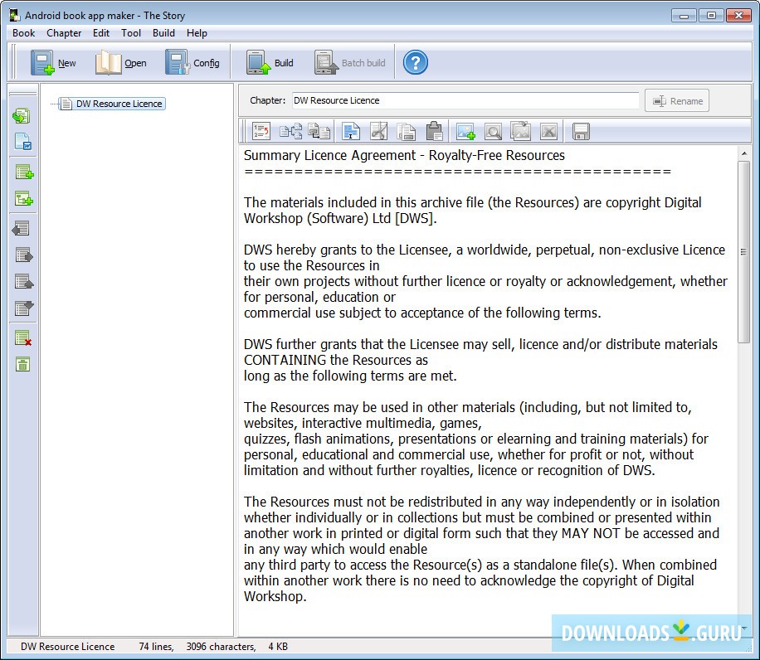Click 'DW Resource Licence' in the status bar
Screen dimensions: 760x660
(68, 647)
